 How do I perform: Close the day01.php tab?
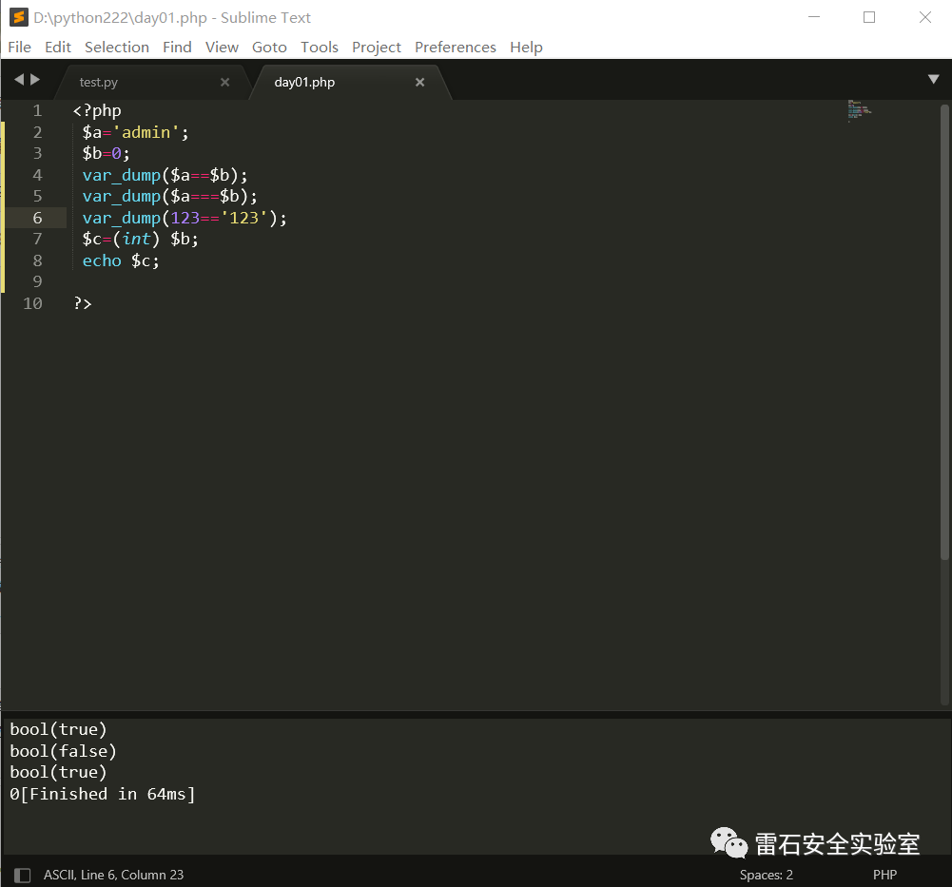pyautogui.click(x=419, y=83)
